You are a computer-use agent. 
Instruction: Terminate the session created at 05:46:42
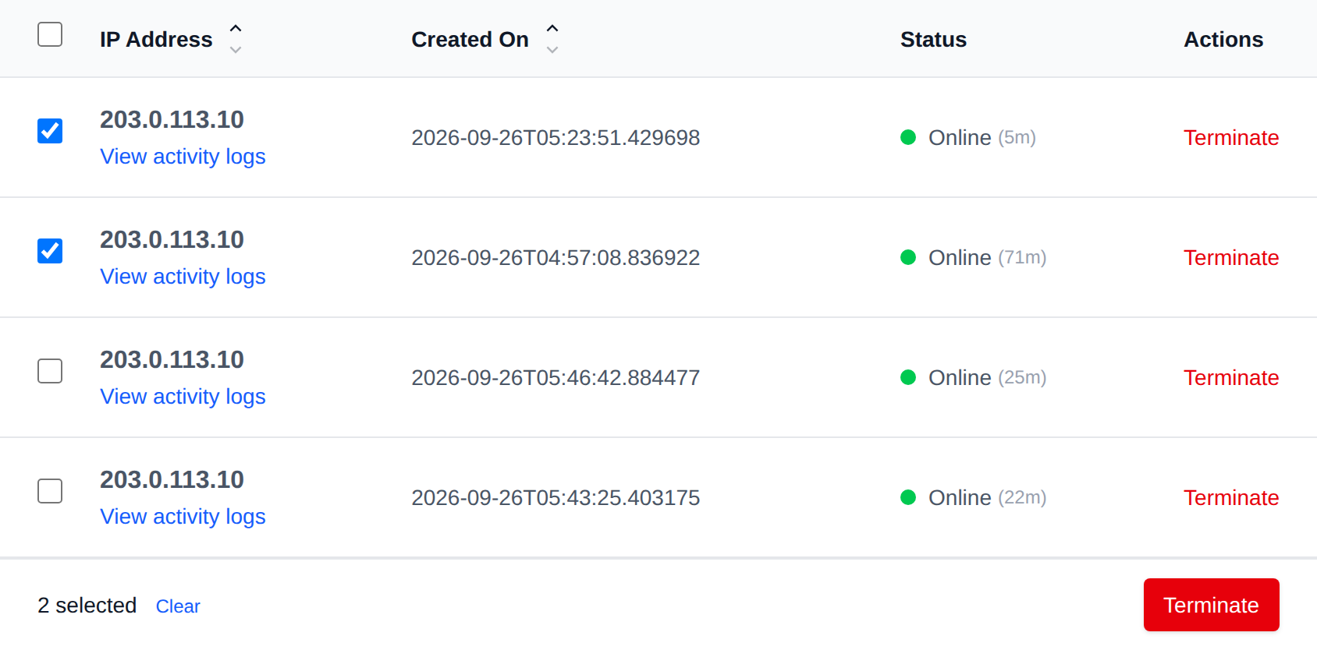[1231, 378]
